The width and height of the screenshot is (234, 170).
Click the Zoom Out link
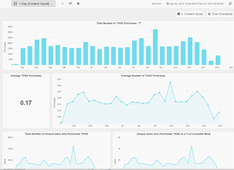pos(156,4)
